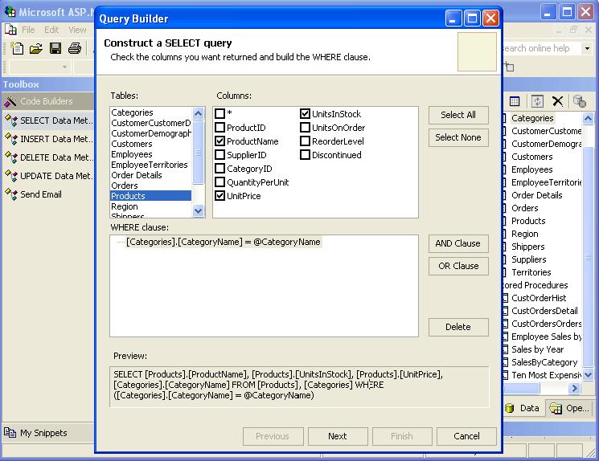This screenshot has height=461, width=599.
Task: Check the UnitsOnOrder column checkbox
Action: (x=305, y=127)
